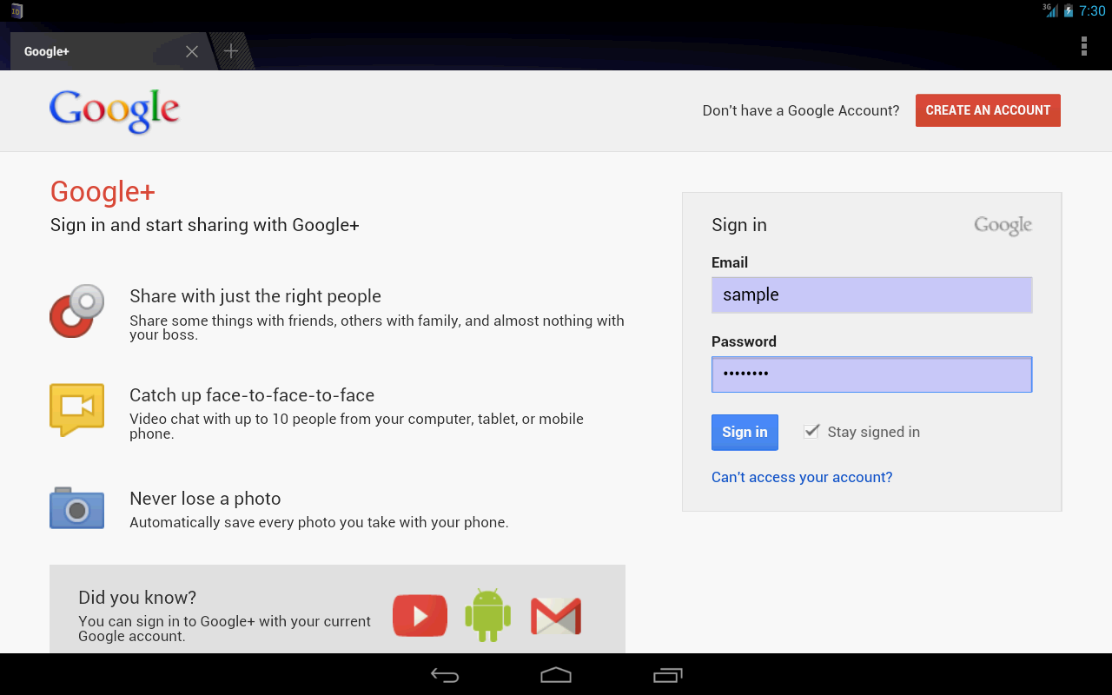Tap the 3G signal indicator
Image resolution: width=1112 pixels, height=695 pixels.
(x=1050, y=10)
